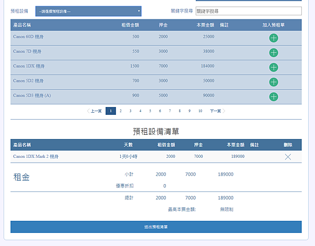Add Canon 7D 機身 to rental list
Image resolution: width=315 pixels, height=246 pixels.
(x=274, y=53)
